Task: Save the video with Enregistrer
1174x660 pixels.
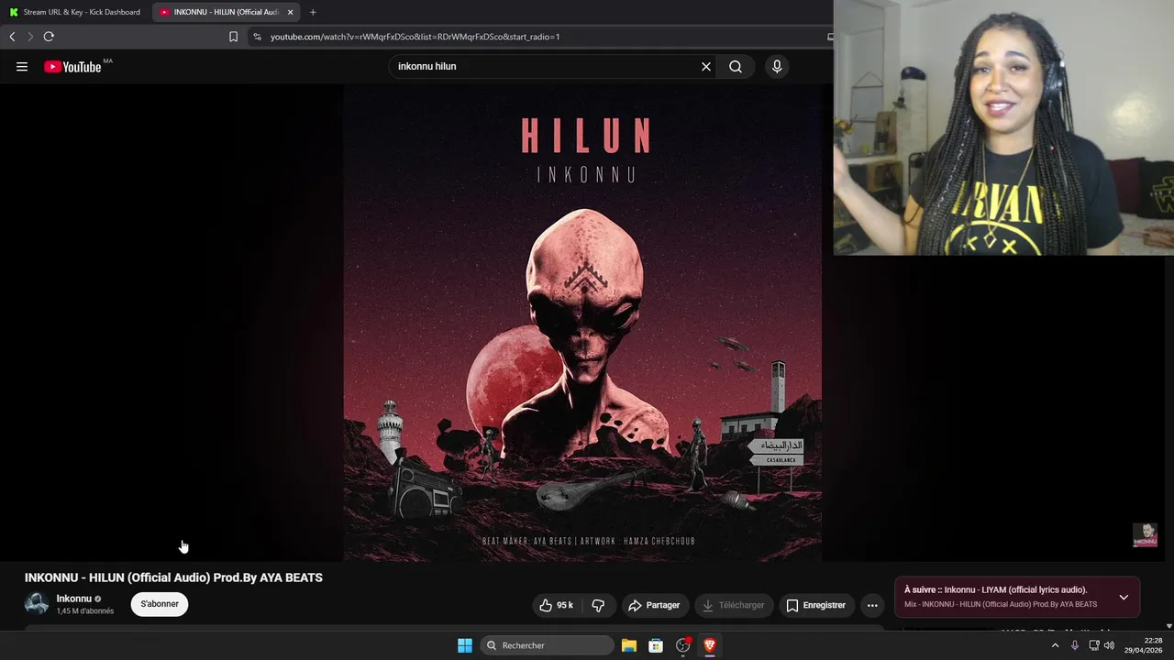Action: pos(815,605)
